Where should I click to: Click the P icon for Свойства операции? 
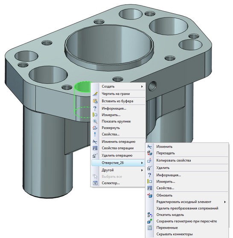(x=95, y=148)
